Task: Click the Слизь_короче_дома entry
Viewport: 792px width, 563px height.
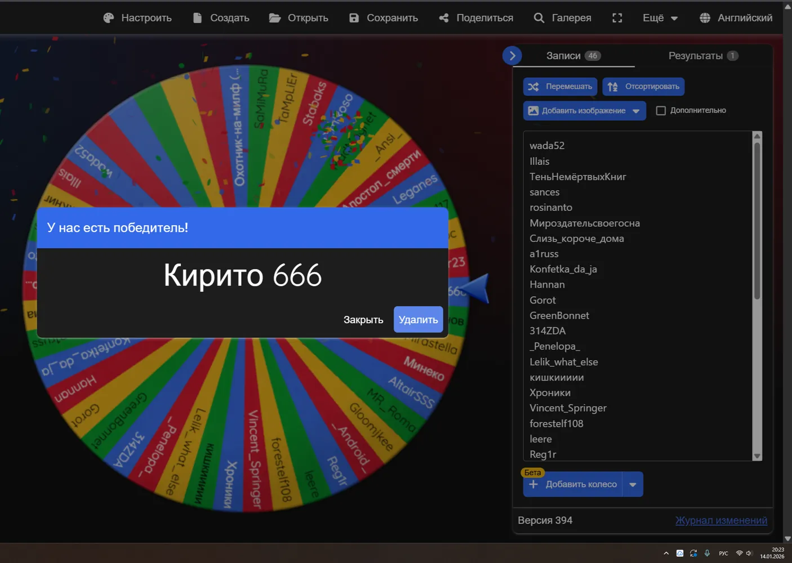Action: point(577,238)
